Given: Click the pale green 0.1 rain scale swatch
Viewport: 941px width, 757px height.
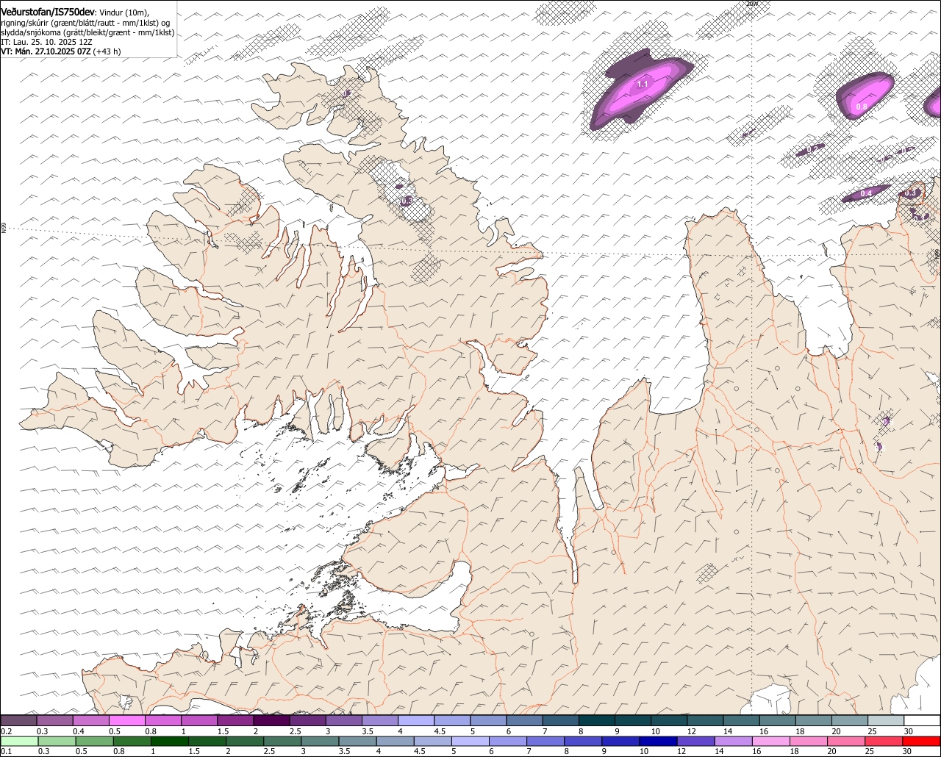Looking at the screenshot, I should click(19, 741).
